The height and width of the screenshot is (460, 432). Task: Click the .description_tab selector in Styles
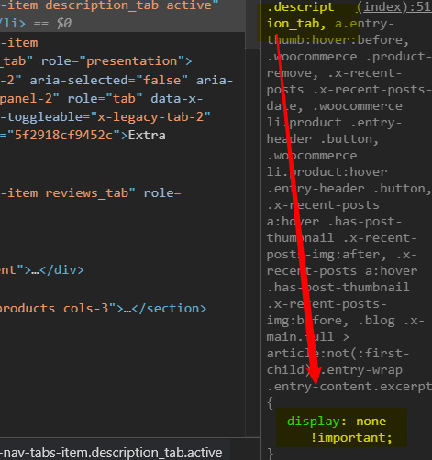click(x=300, y=16)
